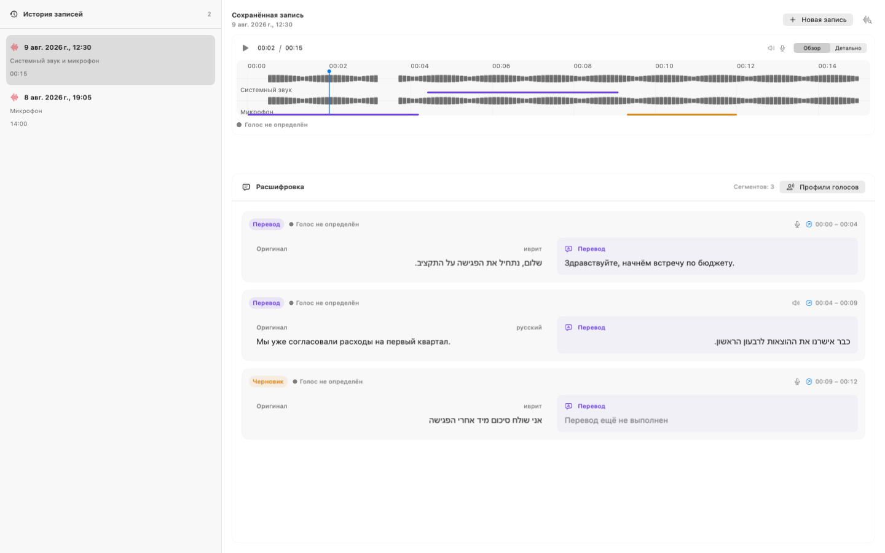Click the playback time 00:02 / 00:15
Screen dimensions: 885x553
[280, 48]
